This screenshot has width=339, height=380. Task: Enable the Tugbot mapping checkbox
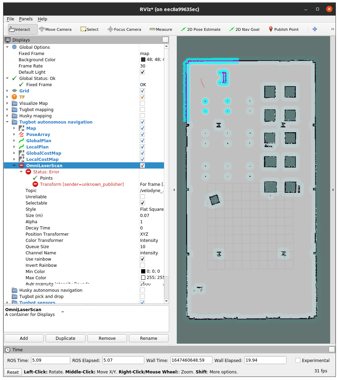pyautogui.click(x=143, y=110)
